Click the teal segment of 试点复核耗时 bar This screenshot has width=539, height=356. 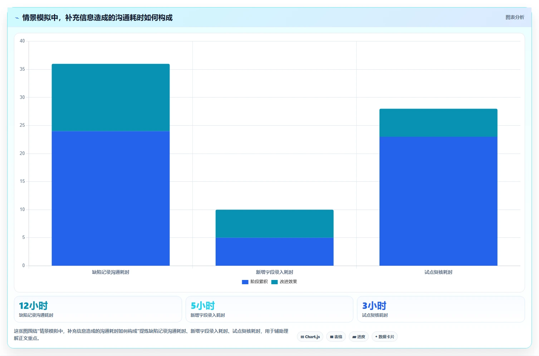(438, 123)
